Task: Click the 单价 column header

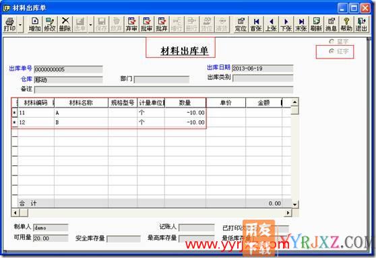Action: pos(226,103)
